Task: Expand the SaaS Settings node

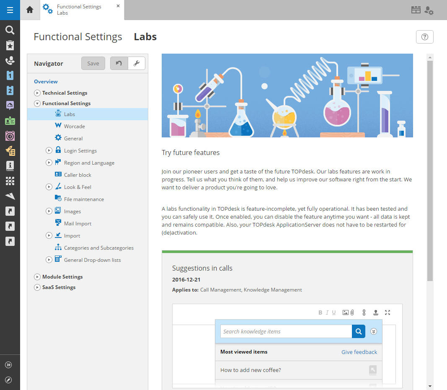Action: pos(37,287)
